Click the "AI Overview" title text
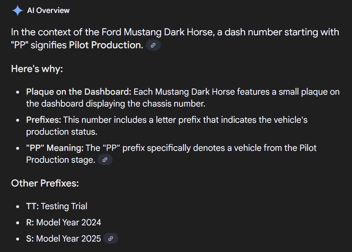The width and height of the screenshot is (352, 252). (48, 10)
